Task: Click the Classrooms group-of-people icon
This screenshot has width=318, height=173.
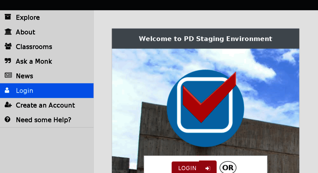Action: point(8,46)
